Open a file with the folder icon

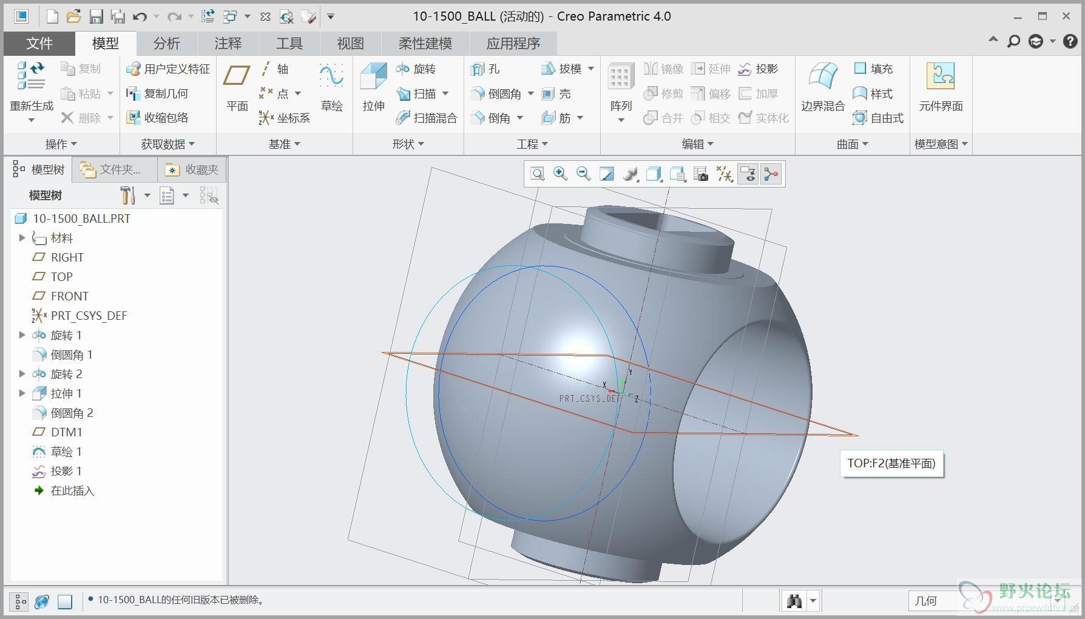click(73, 16)
